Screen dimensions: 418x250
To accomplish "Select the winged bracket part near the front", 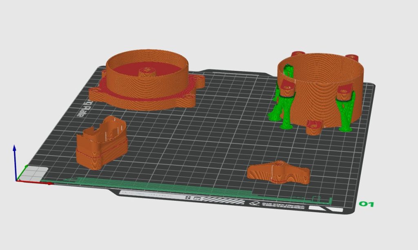I will (x=280, y=173).
